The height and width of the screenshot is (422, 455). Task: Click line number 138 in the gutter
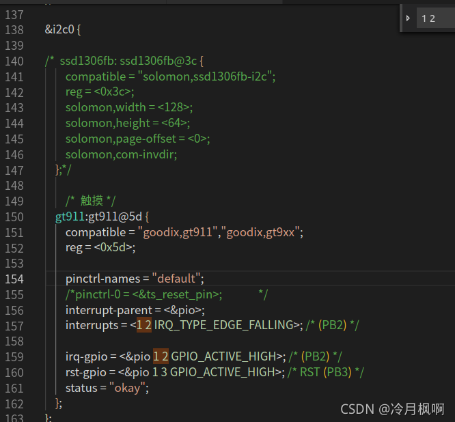coord(14,30)
